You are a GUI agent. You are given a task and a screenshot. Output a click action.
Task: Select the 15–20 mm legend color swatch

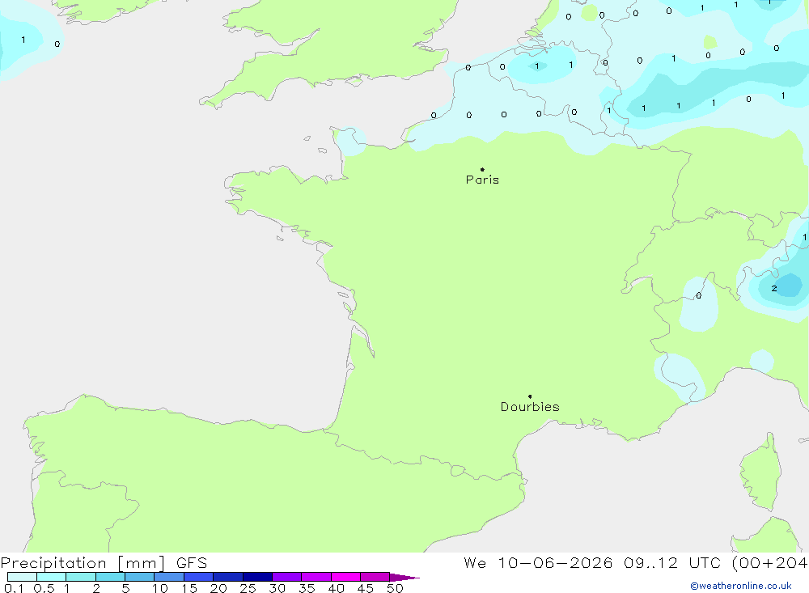coord(199,577)
